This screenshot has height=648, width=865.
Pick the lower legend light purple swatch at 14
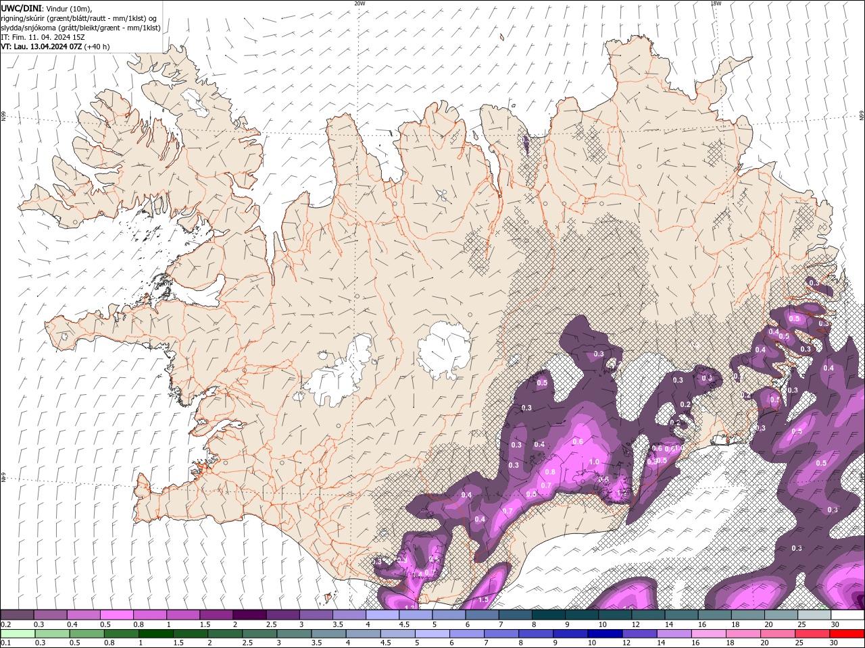click(673, 634)
